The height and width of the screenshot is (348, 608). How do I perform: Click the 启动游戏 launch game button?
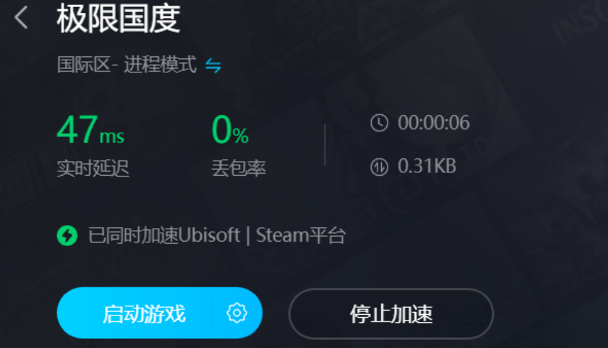tap(144, 313)
